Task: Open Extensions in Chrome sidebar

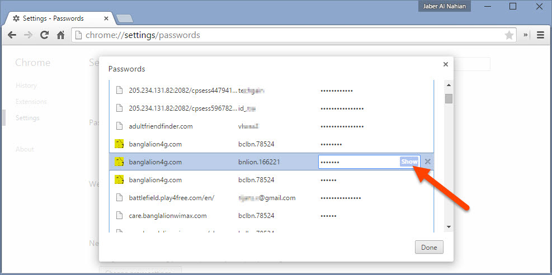Action: tap(31, 102)
